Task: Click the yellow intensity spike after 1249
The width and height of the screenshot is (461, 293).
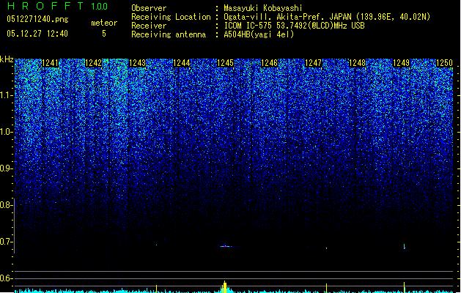Action: click(x=405, y=287)
